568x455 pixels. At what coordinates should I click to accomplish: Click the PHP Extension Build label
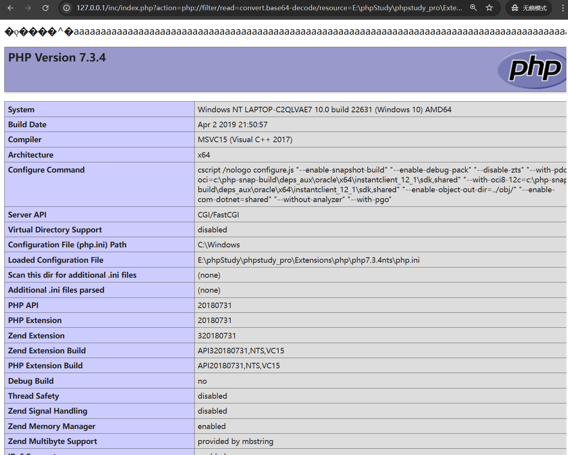tap(45, 366)
